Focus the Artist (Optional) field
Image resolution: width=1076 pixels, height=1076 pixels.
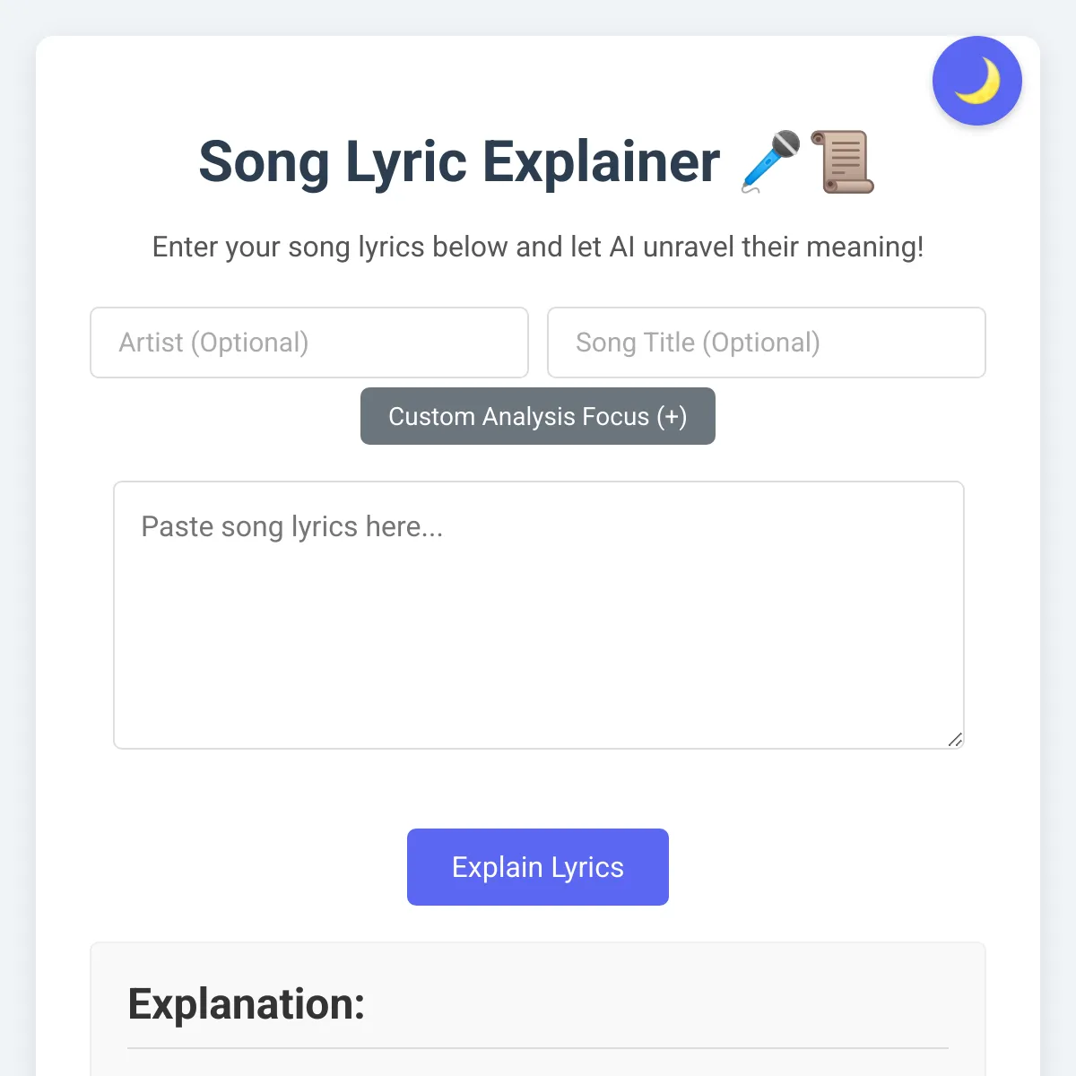click(x=309, y=343)
